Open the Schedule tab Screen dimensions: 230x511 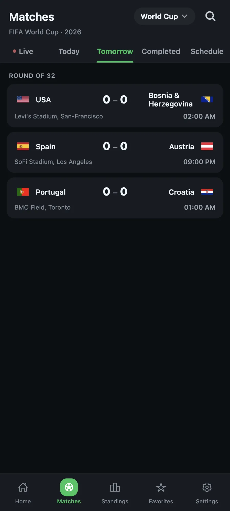tap(207, 51)
